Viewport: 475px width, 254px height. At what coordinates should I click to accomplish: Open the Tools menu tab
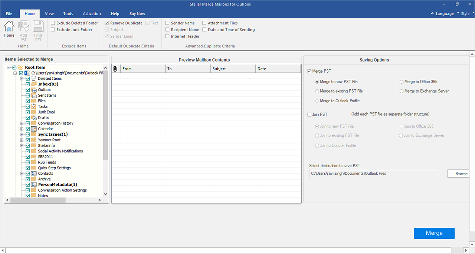pyautogui.click(x=68, y=14)
